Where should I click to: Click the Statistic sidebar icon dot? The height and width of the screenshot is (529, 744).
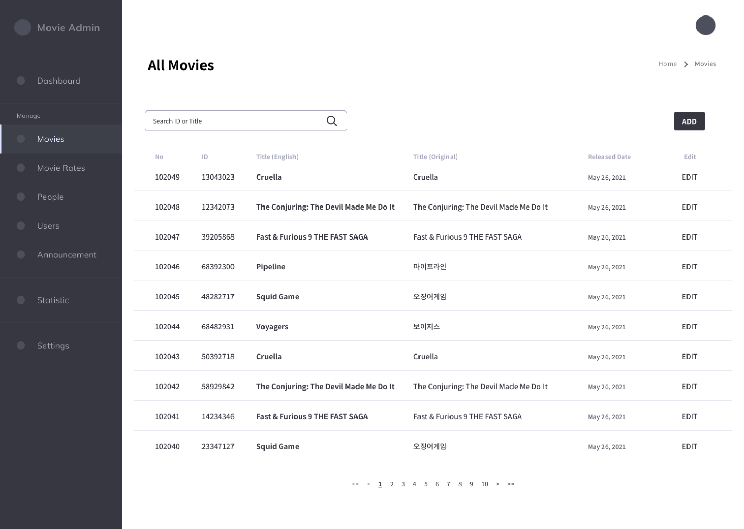[x=21, y=300]
